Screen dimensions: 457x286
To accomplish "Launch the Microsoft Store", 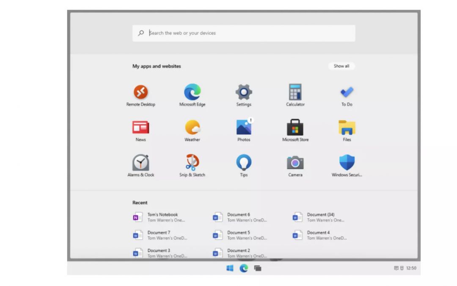I will [x=295, y=128].
